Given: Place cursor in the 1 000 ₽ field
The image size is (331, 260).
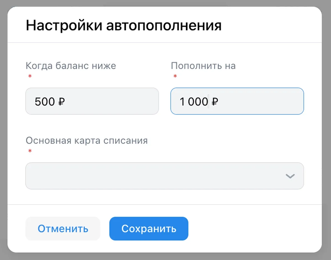Looking at the screenshot, I should point(194,101).
